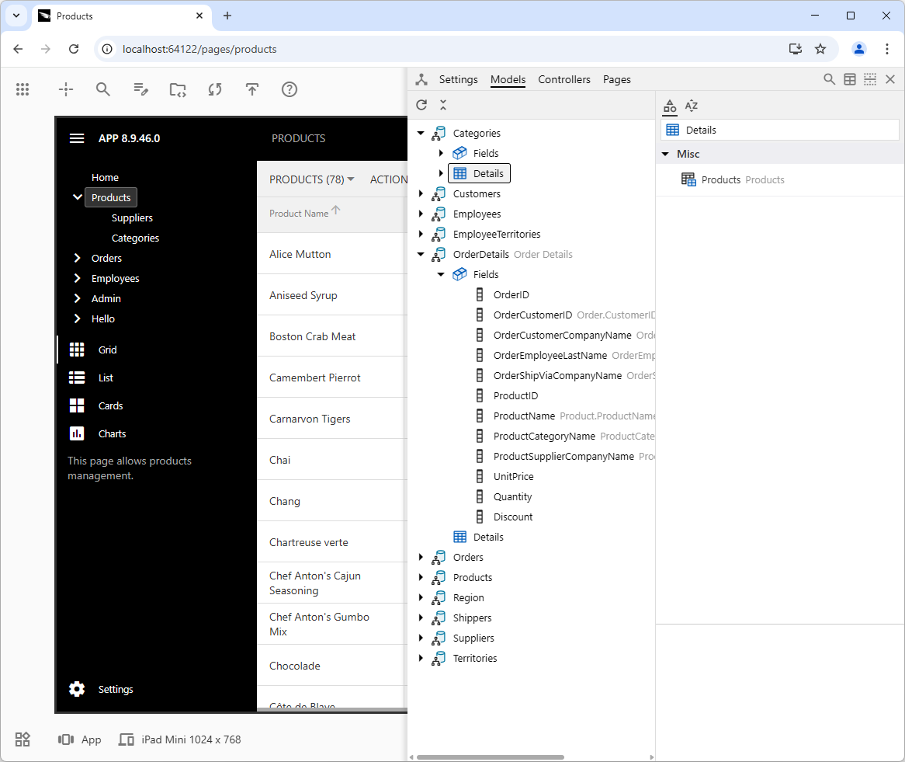This screenshot has width=905, height=762.
Task: Click the categorized view icon in properties
Action: tap(670, 106)
